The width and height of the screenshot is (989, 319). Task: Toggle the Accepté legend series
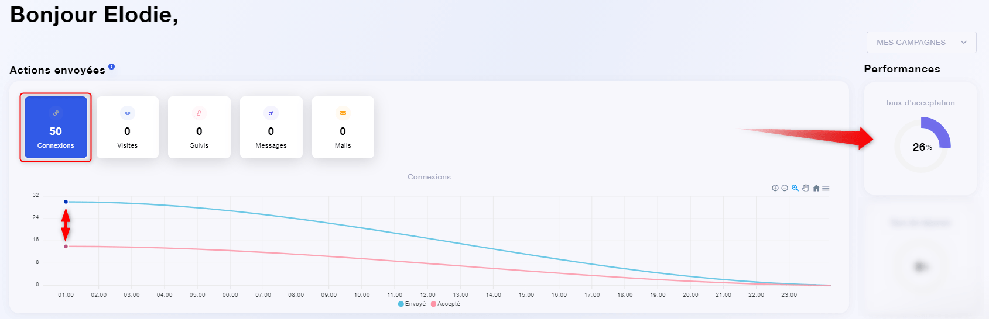446,304
